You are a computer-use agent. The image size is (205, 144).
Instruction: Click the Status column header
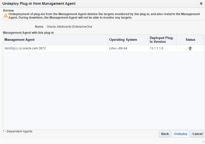(x=190, y=40)
